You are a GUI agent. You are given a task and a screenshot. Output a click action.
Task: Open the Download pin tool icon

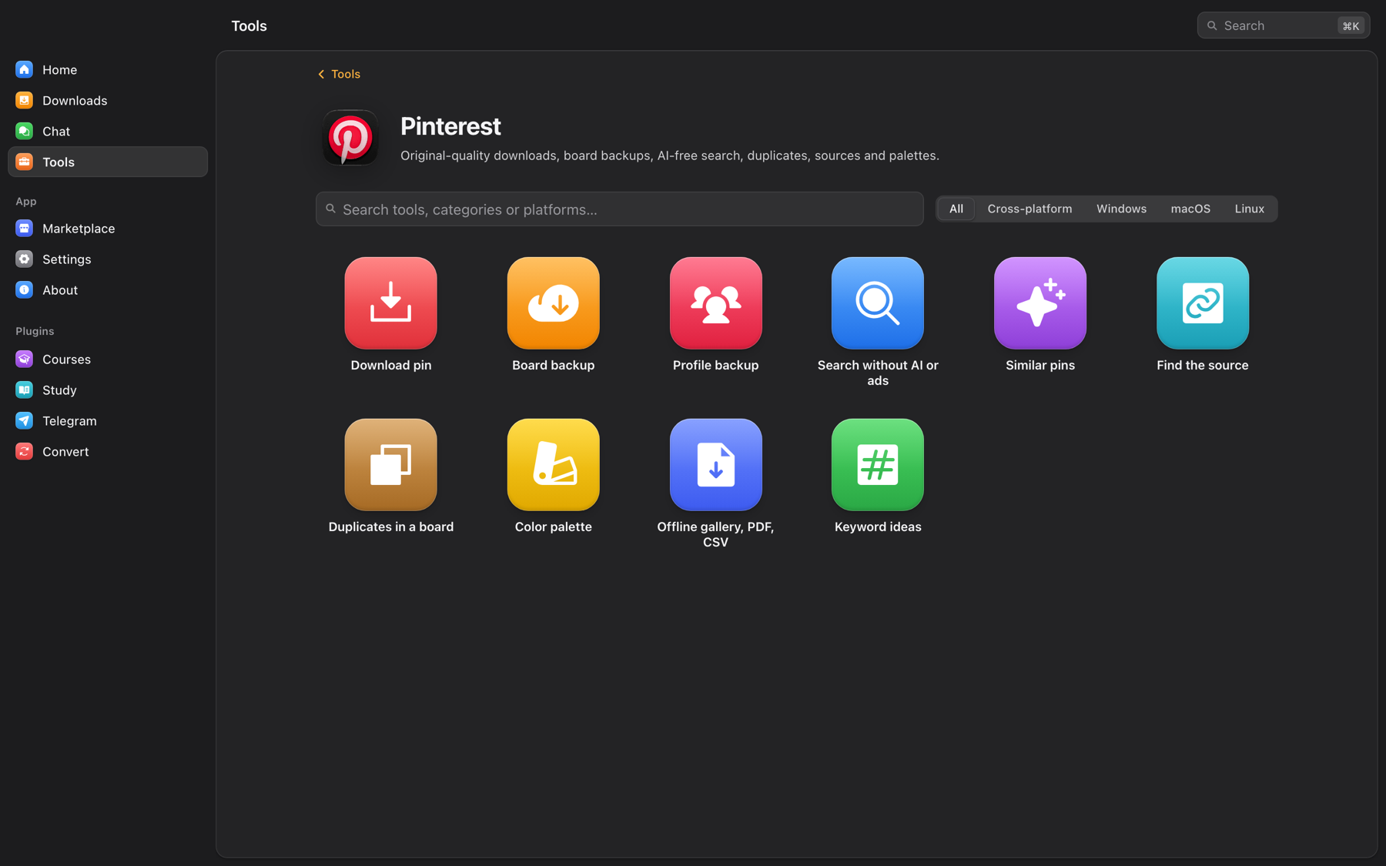click(x=390, y=303)
